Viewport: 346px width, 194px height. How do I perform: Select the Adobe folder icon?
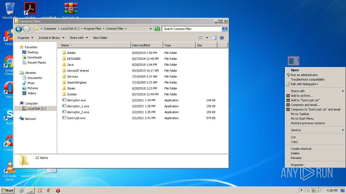(x=64, y=53)
